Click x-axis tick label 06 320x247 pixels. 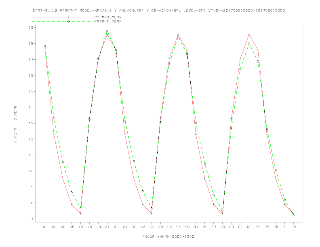tap(63, 227)
